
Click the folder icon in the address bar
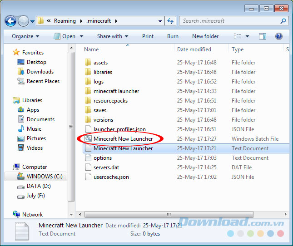pyautogui.click(x=40, y=21)
